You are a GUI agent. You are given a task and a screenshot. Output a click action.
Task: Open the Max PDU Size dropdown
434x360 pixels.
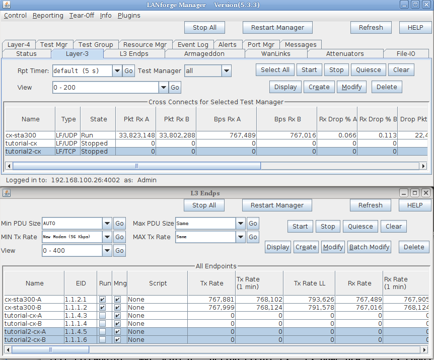point(241,224)
